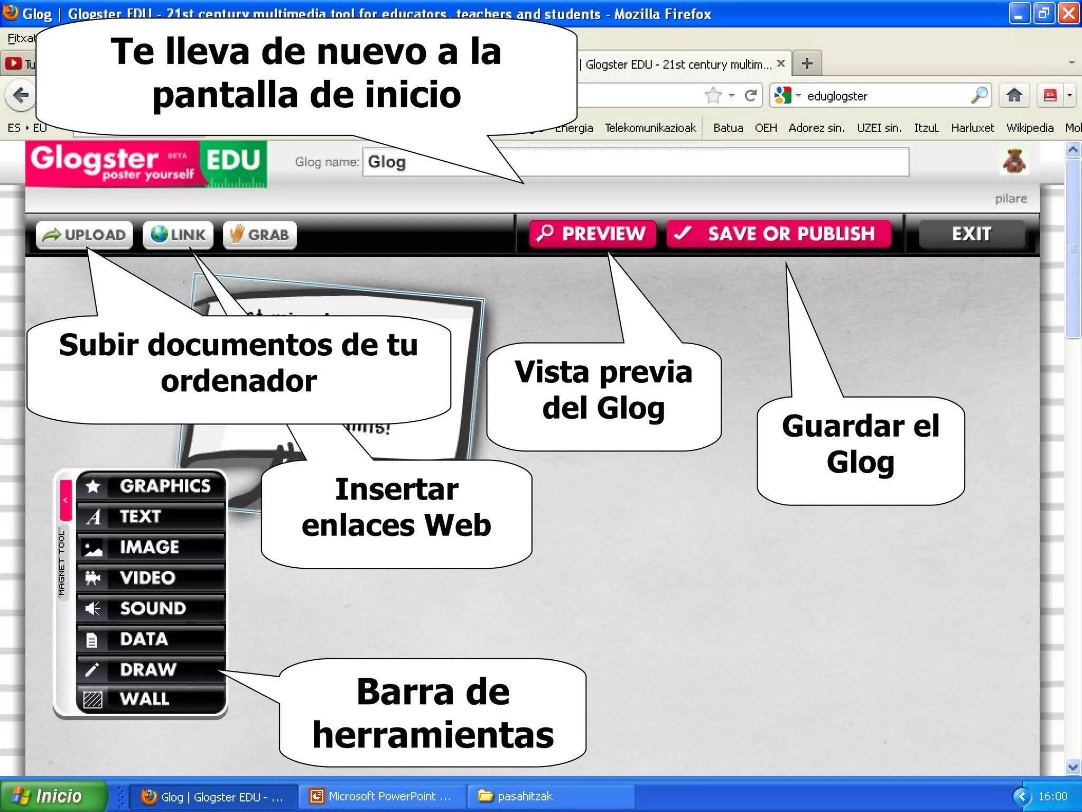Collapse the magnet tool panel pink tab
1082x812 pixels.
tap(66, 500)
